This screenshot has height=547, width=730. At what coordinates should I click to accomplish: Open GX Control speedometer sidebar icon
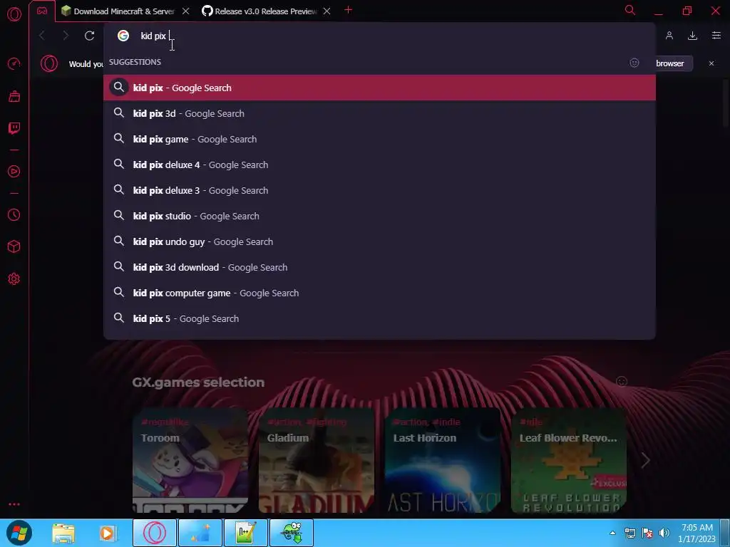[x=14, y=63]
